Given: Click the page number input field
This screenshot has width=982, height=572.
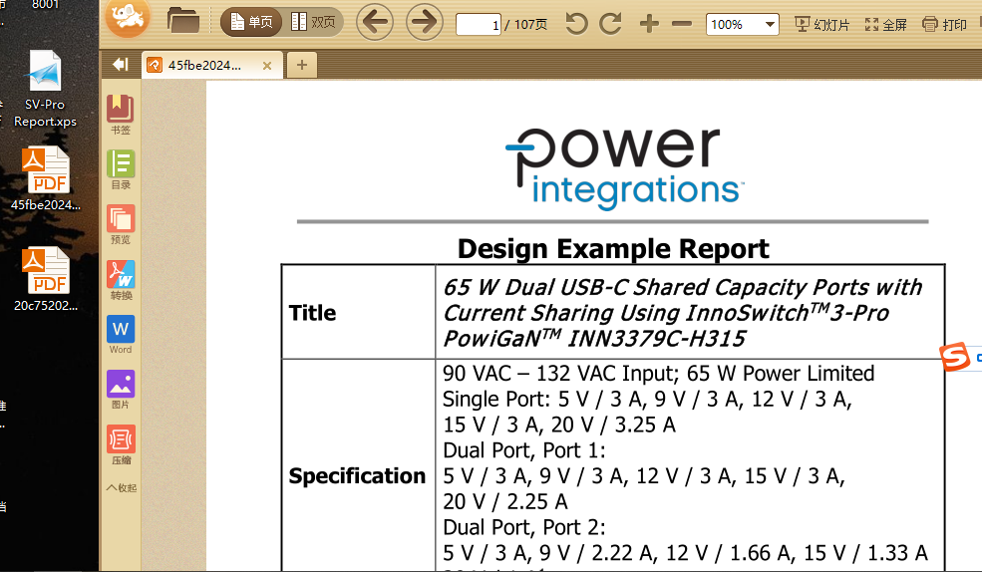Looking at the screenshot, I should (x=479, y=24).
